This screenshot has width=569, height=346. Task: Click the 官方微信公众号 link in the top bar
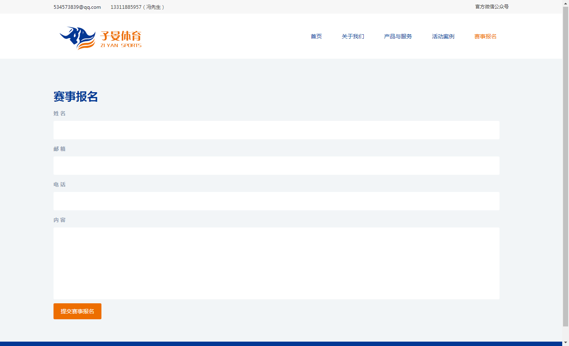(492, 7)
